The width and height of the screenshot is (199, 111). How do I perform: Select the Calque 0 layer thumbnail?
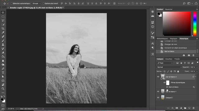[x=163, y=97]
